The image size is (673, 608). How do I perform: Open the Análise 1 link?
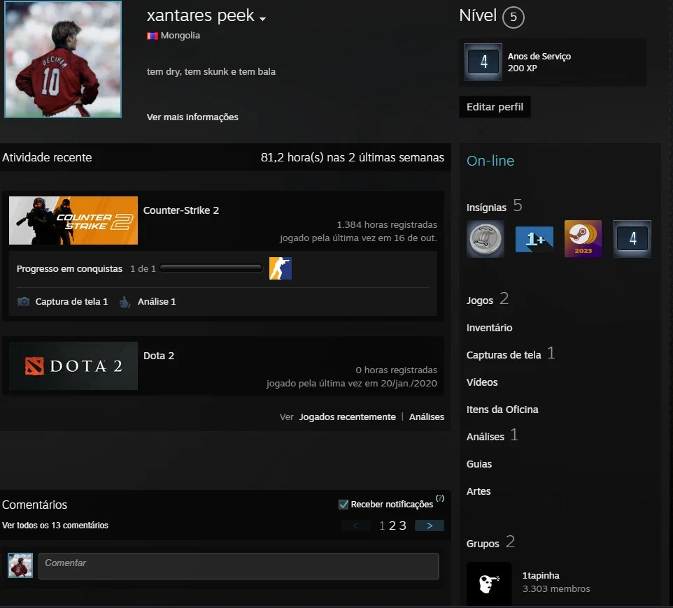(x=157, y=301)
